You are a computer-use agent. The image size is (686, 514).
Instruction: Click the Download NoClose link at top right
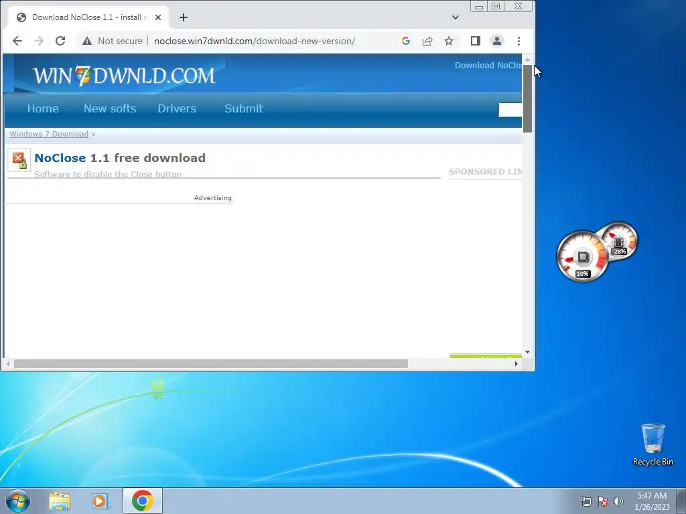488,65
